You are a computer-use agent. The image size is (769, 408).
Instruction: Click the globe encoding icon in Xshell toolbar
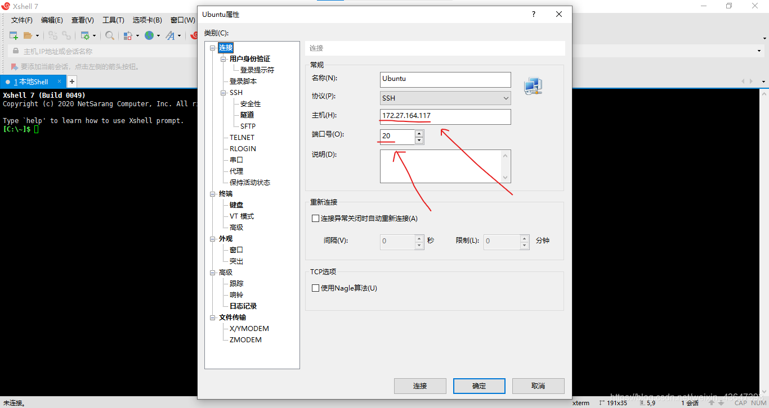tap(149, 35)
